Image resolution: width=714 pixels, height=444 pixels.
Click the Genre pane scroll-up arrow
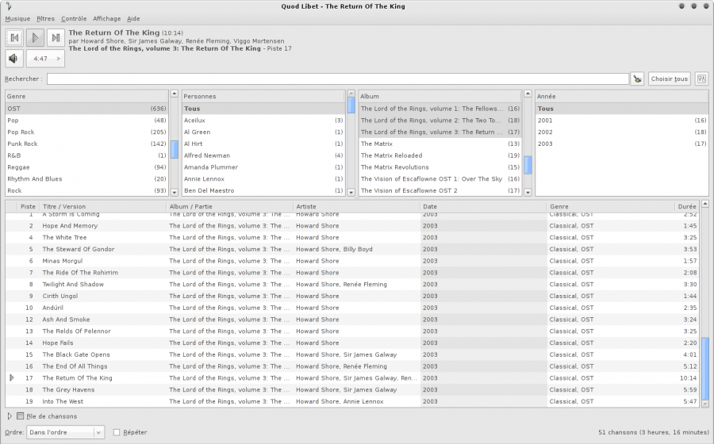(174, 94)
